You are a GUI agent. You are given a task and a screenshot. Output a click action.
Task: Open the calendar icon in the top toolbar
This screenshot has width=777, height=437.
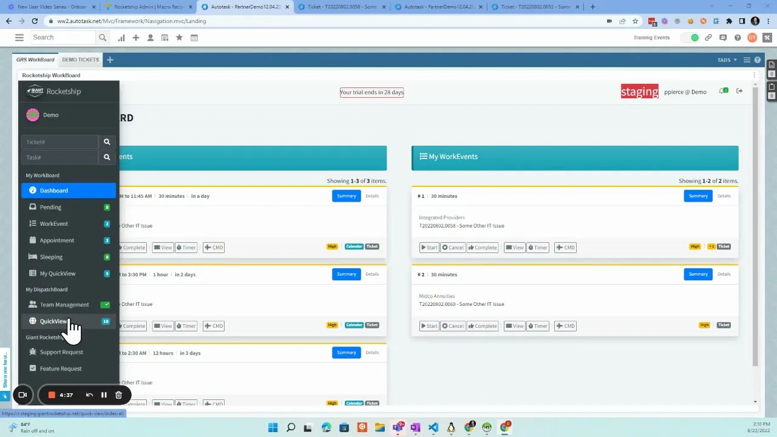[x=194, y=38]
